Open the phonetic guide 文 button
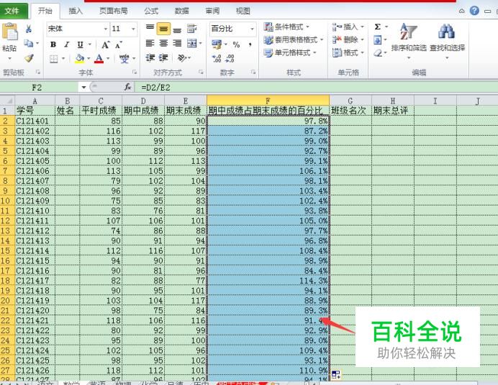 tap(124, 59)
